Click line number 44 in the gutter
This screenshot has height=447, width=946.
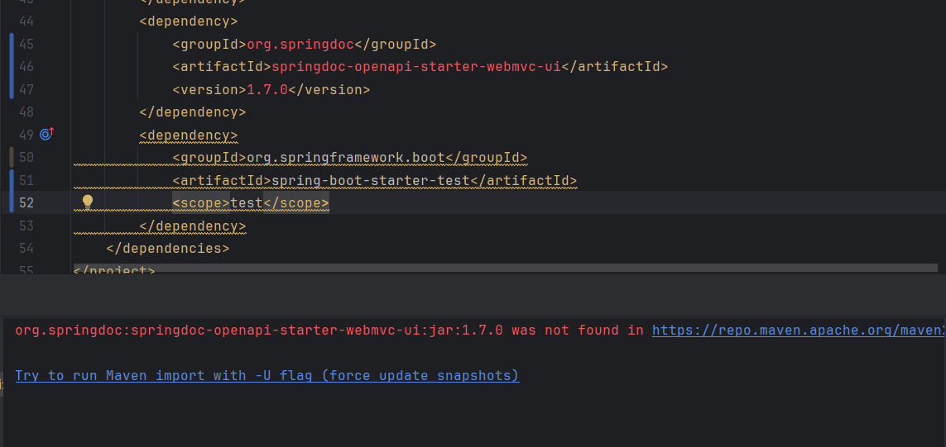coord(26,21)
